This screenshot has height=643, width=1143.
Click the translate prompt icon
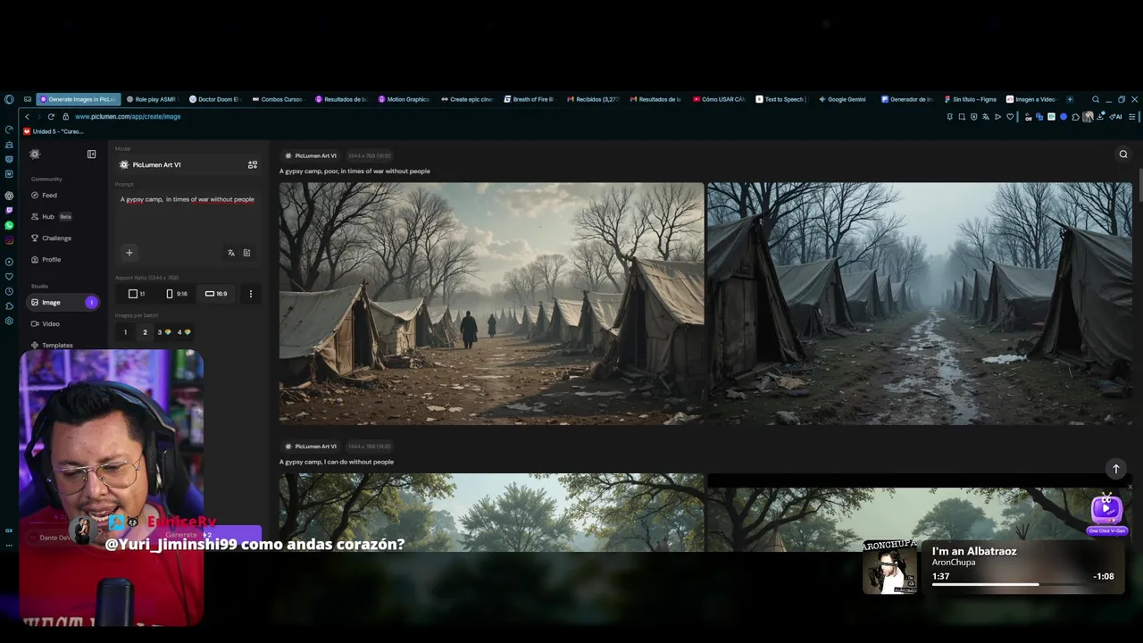231,253
